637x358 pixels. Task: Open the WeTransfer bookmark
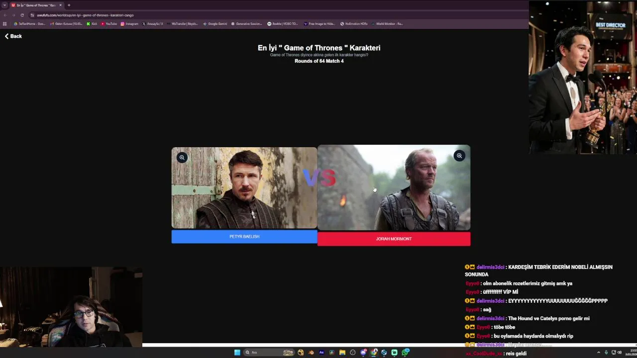182,23
